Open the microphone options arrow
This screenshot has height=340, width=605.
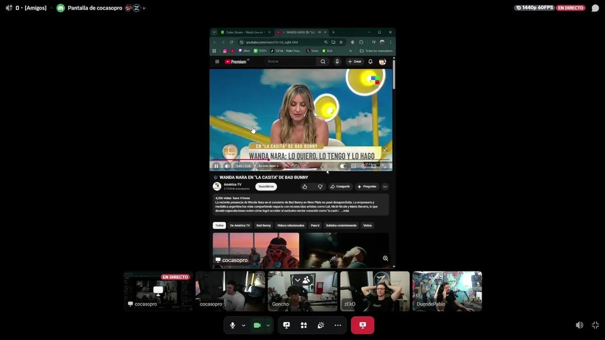coord(243,325)
